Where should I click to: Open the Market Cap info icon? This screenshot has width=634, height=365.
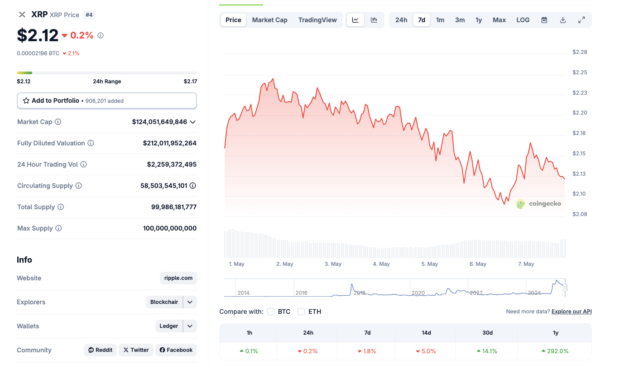(58, 122)
